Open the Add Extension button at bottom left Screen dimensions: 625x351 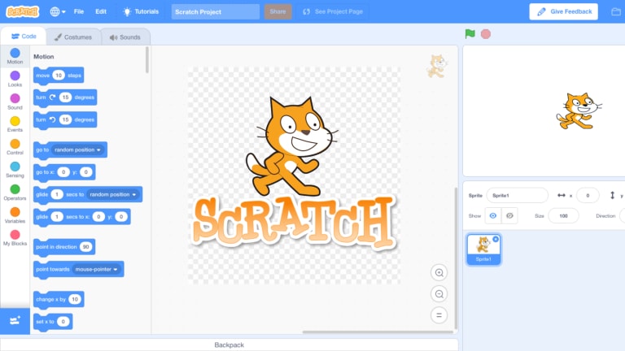pos(15,321)
